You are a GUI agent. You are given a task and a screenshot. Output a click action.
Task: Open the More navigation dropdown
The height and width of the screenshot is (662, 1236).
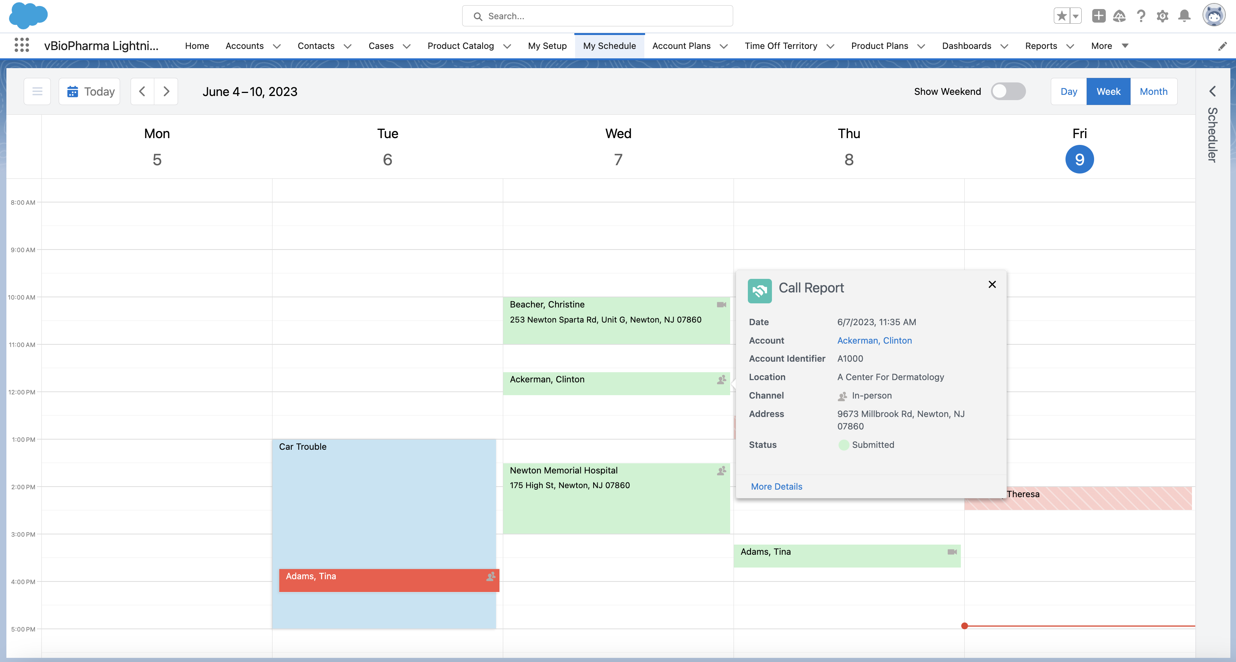1109,46
